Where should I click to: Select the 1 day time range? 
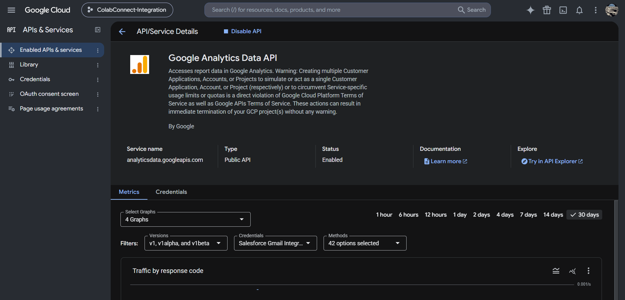tap(460, 215)
